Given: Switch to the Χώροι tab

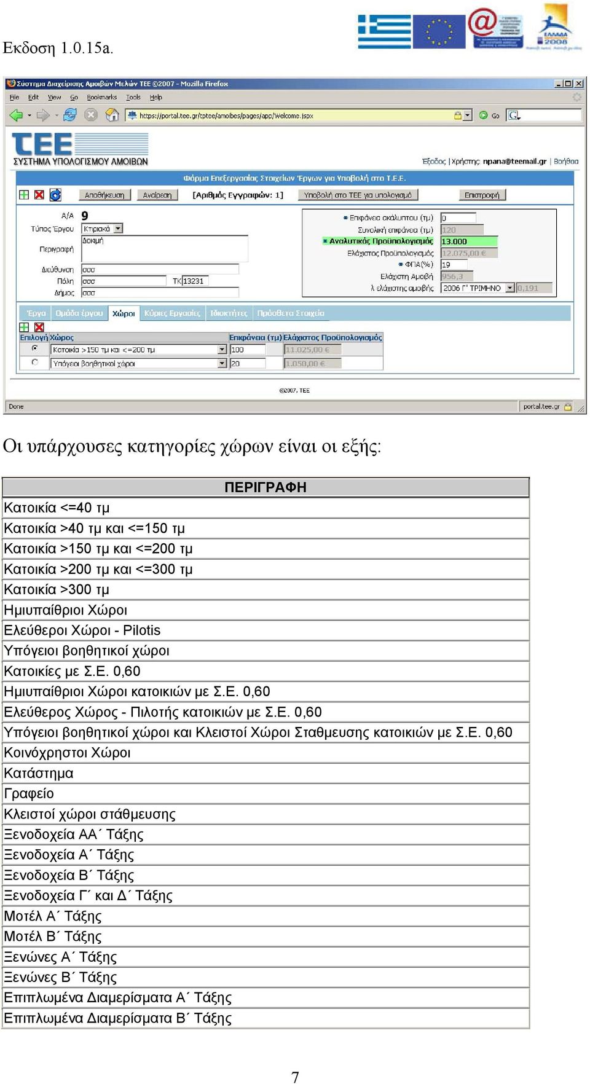Looking at the screenshot, I should [124, 313].
